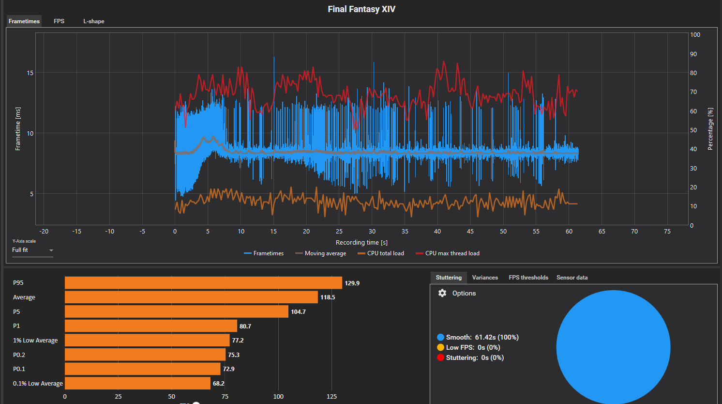Click the 'Frametime [ms]' axis label
Image resolution: width=722 pixels, height=404 pixels.
pyautogui.click(x=18, y=129)
